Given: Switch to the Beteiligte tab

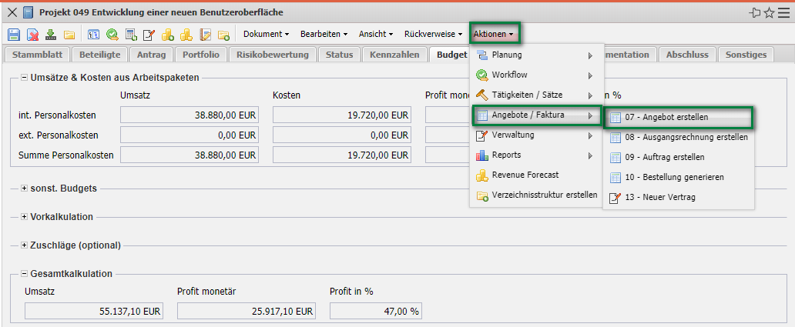Looking at the screenshot, I should (x=99, y=55).
